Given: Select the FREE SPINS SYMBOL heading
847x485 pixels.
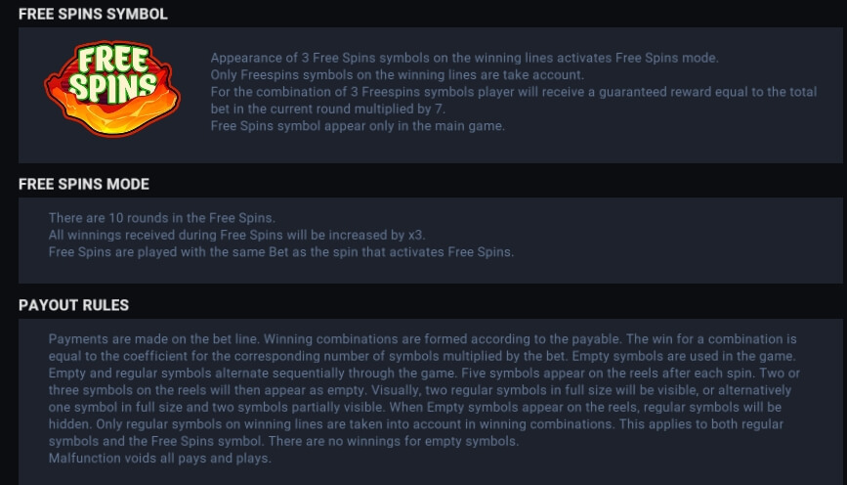Looking at the screenshot, I should point(93,14).
